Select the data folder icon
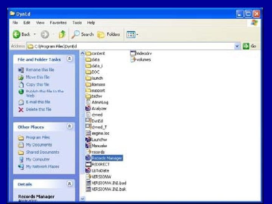The height and width of the screenshot is (204, 272). [x=88, y=60]
